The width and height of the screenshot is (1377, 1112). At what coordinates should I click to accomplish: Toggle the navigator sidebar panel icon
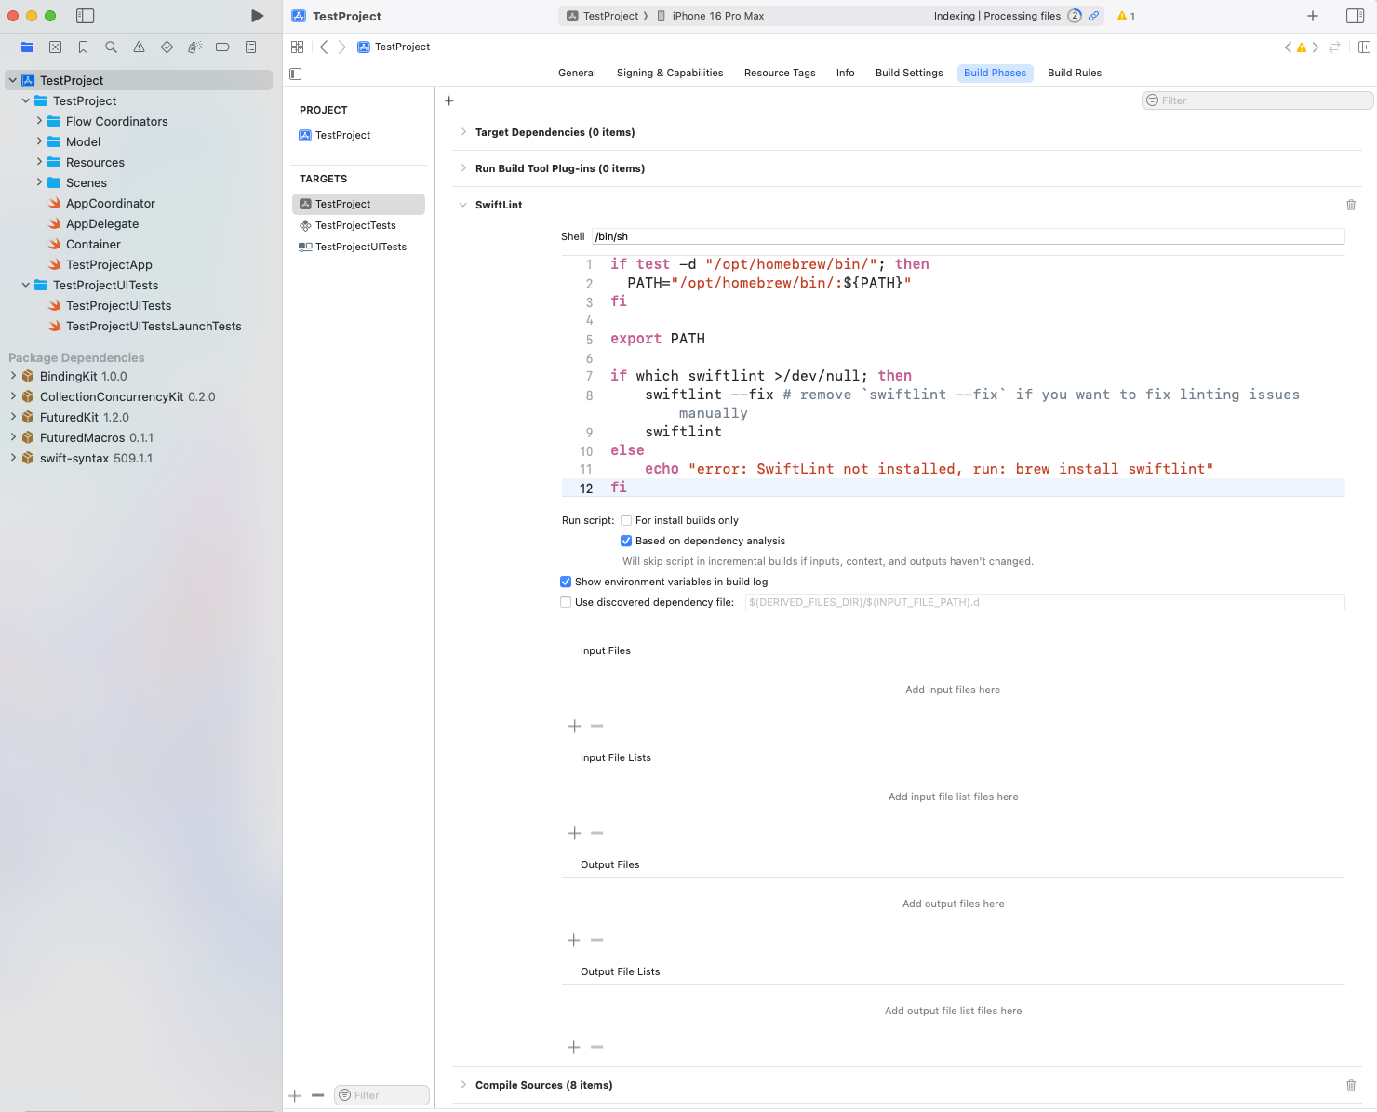[x=85, y=16]
